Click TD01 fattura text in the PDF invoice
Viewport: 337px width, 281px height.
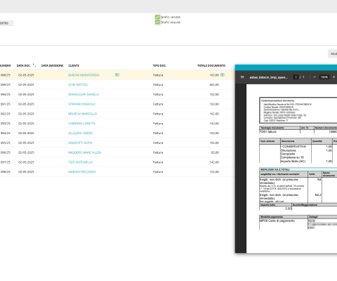click(x=268, y=132)
